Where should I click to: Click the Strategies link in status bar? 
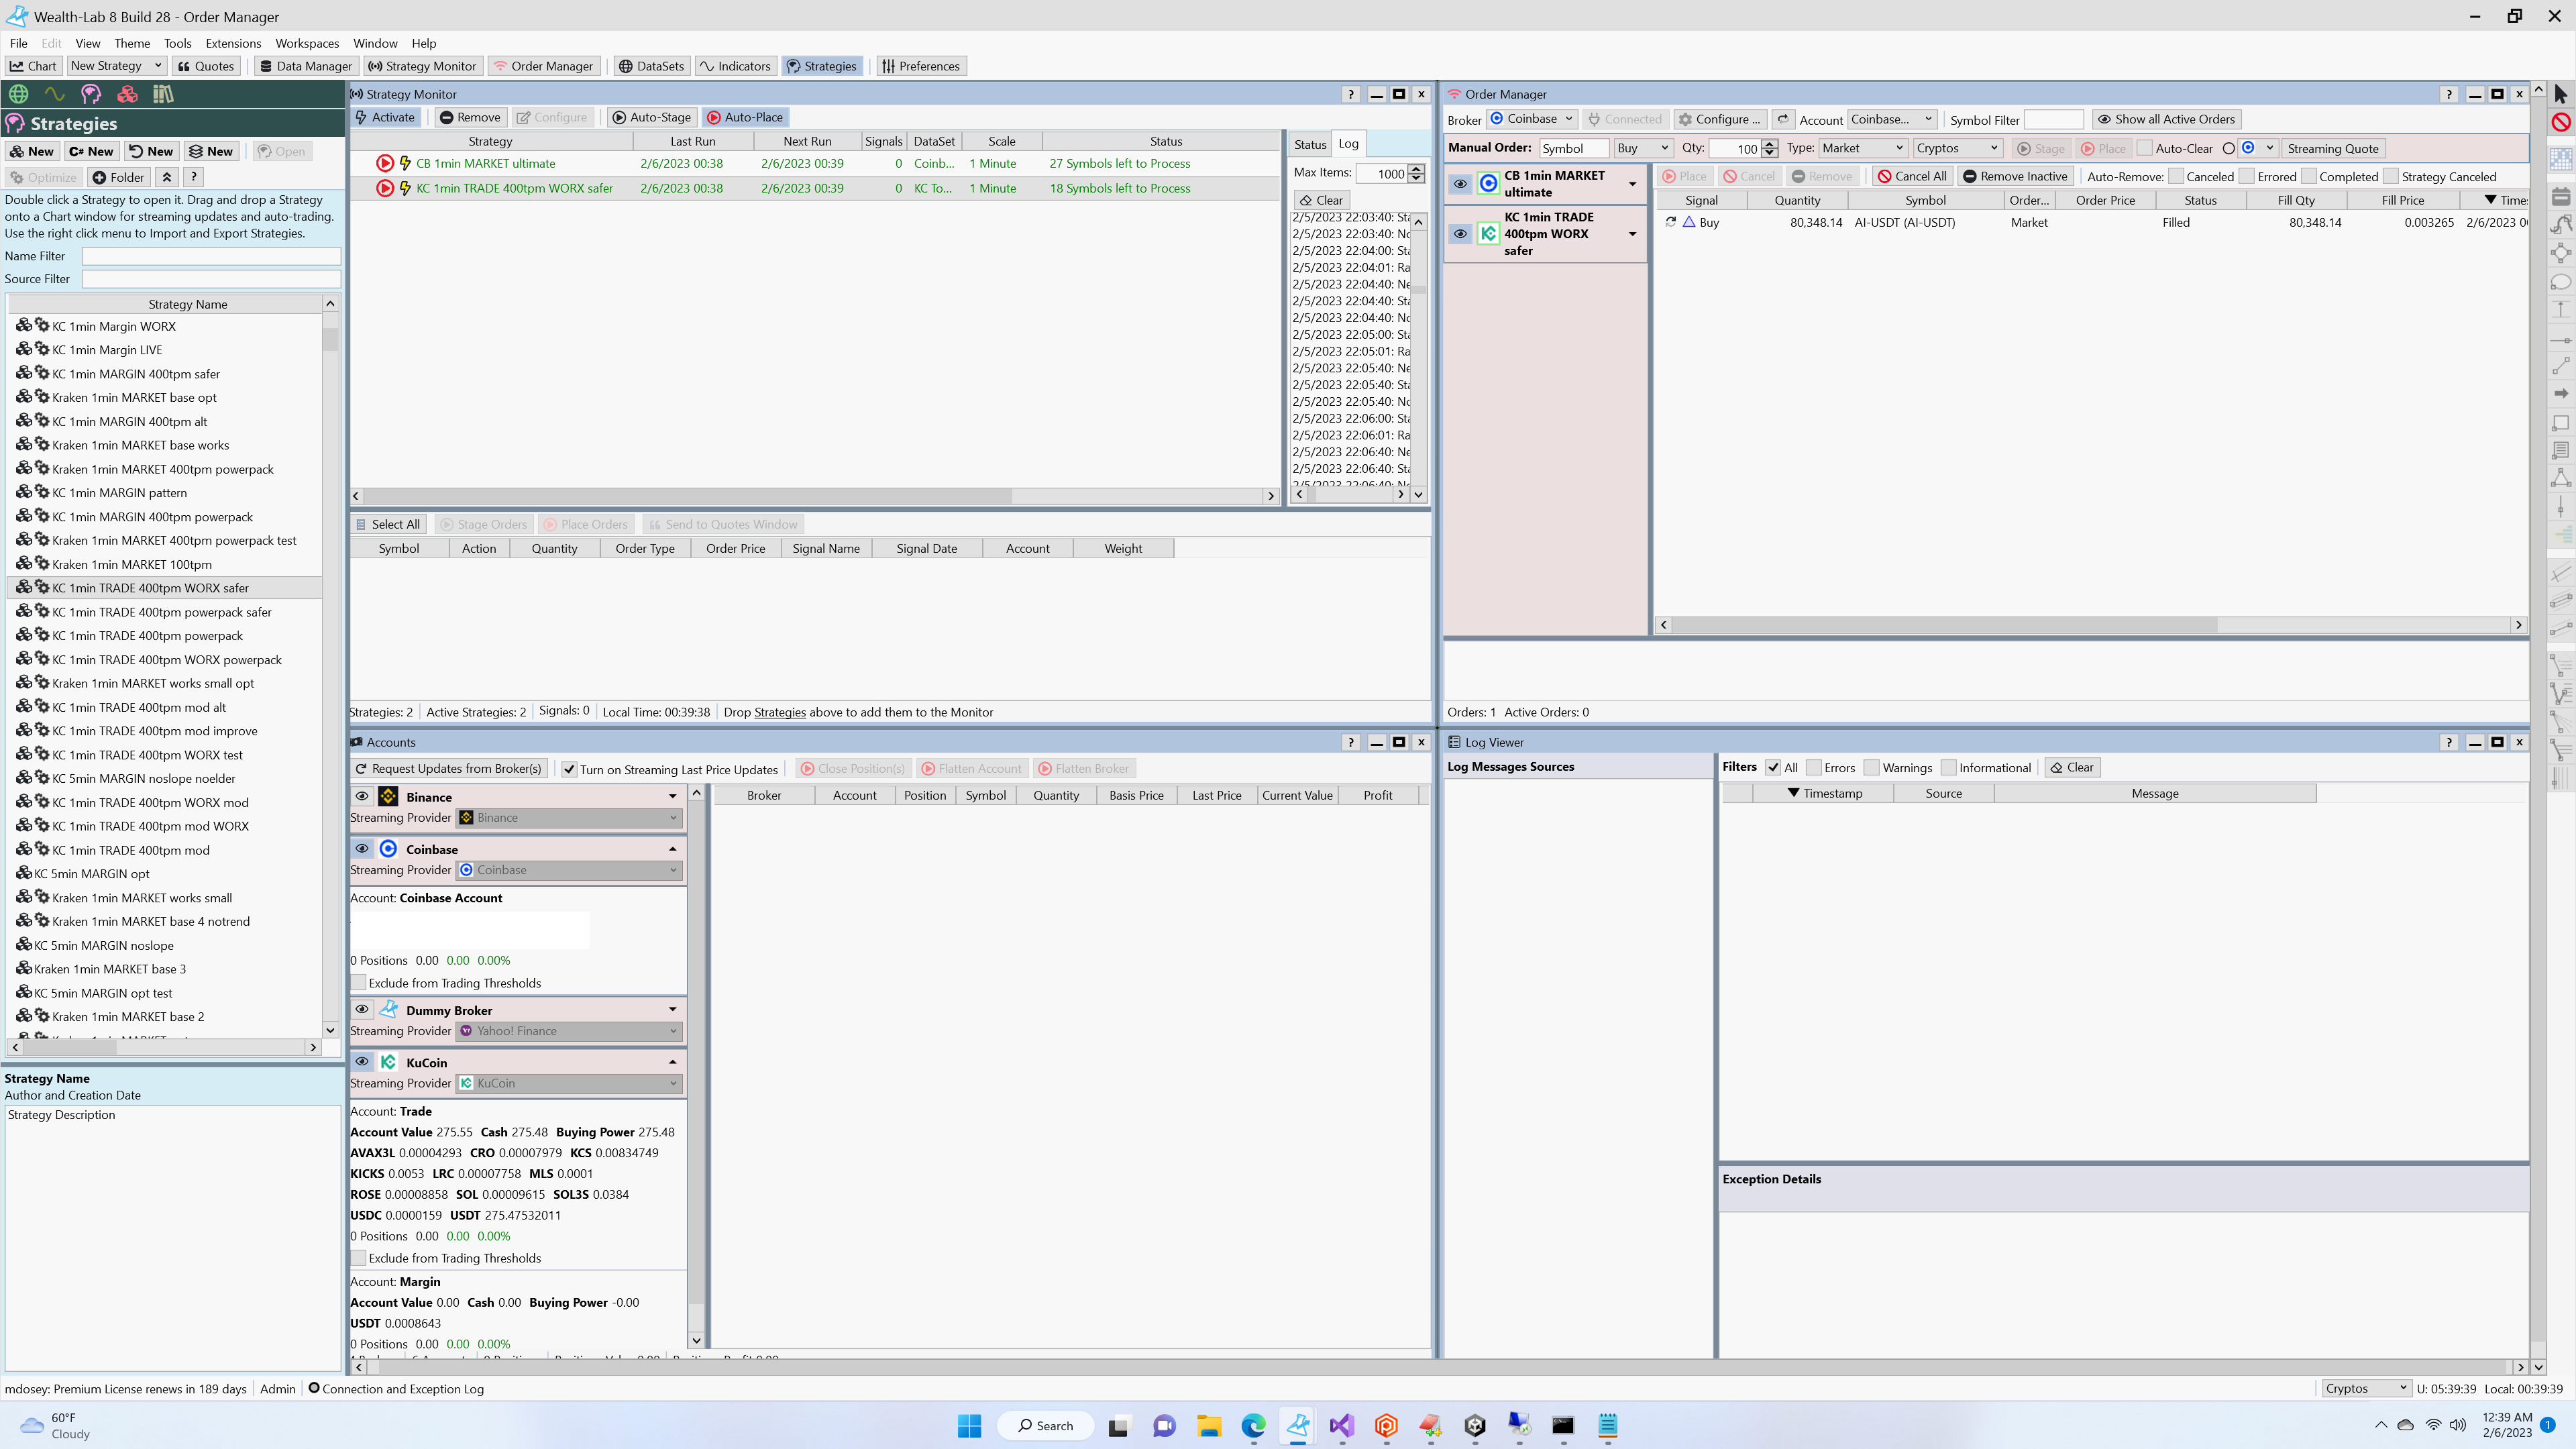click(779, 712)
